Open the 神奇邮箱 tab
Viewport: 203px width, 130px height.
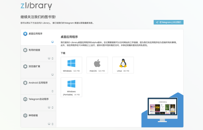[x=39, y=119]
